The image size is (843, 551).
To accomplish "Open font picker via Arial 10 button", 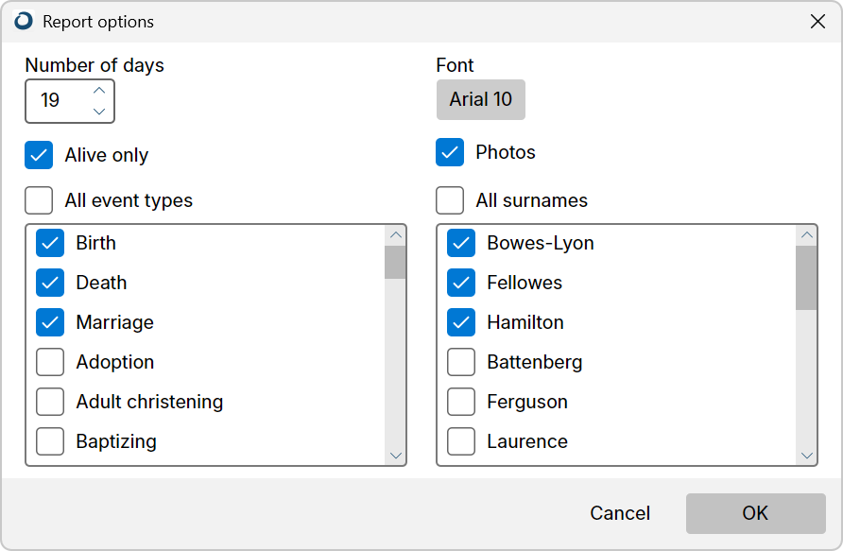I will 481,100.
